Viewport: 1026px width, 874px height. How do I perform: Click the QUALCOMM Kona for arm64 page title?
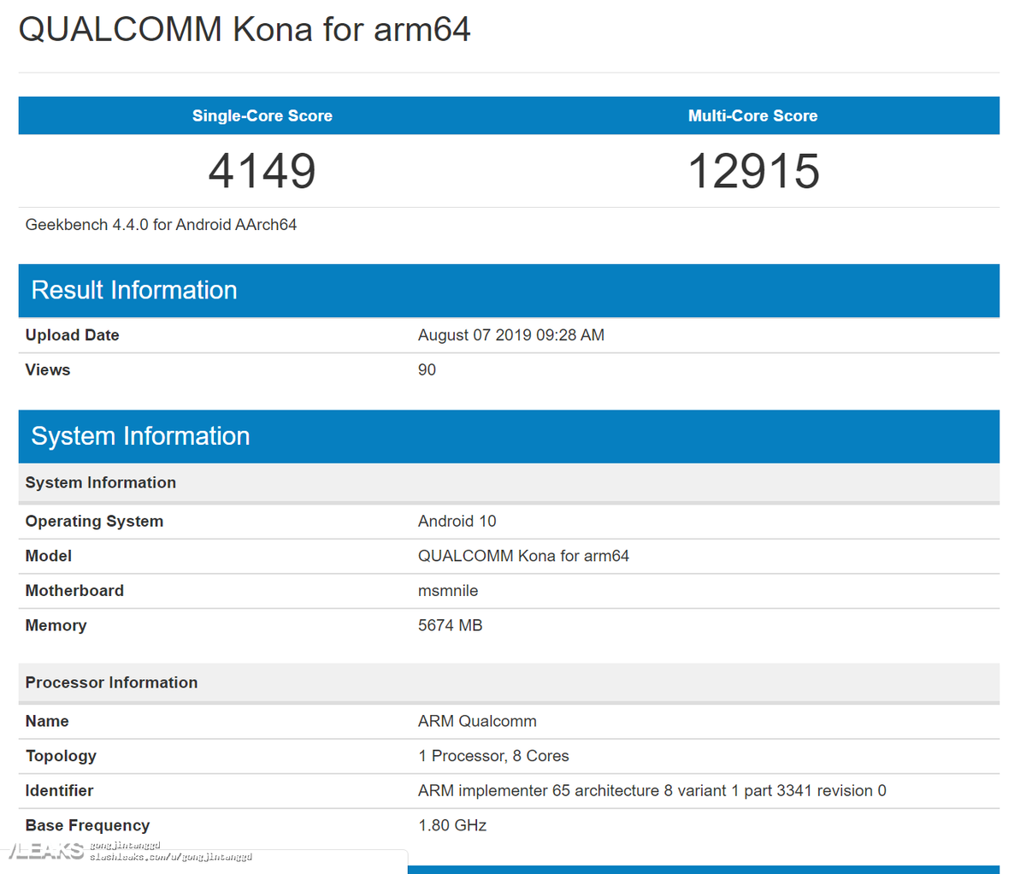point(245,29)
